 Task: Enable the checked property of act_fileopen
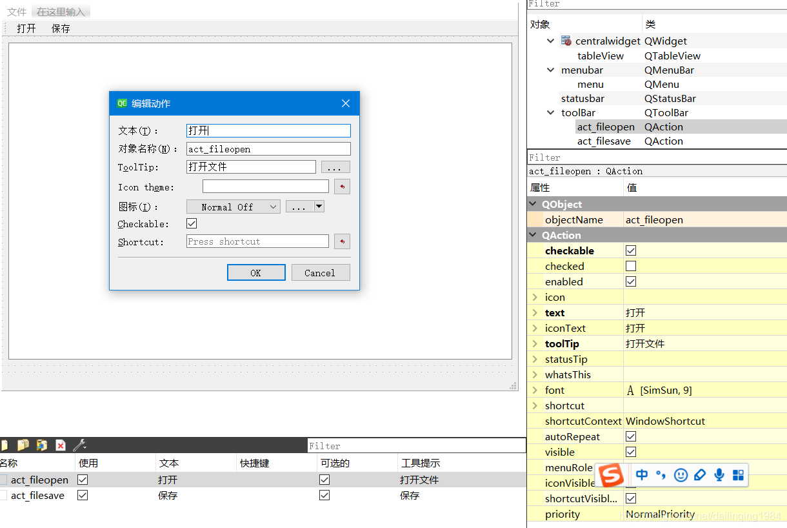point(631,266)
